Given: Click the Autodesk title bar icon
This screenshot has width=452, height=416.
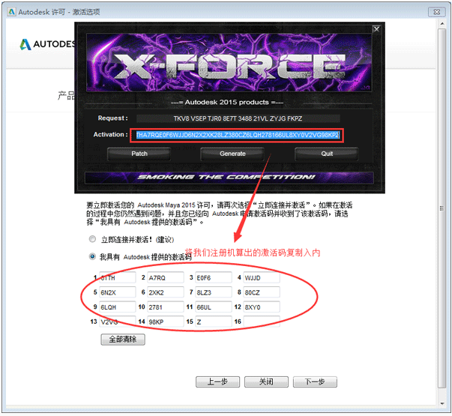Looking at the screenshot, I should (11, 12).
